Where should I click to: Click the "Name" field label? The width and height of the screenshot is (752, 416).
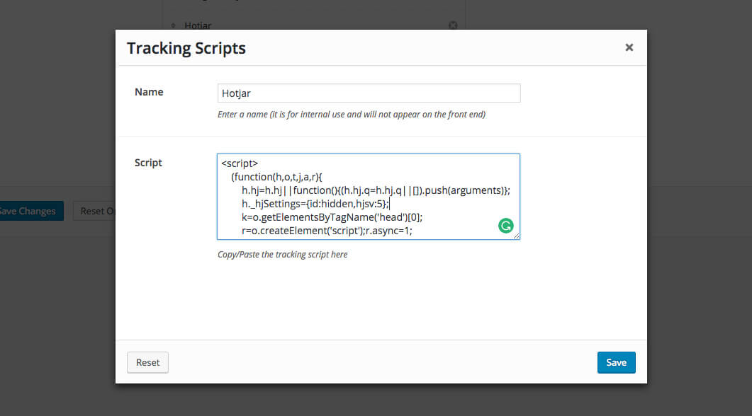pos(149,92)
